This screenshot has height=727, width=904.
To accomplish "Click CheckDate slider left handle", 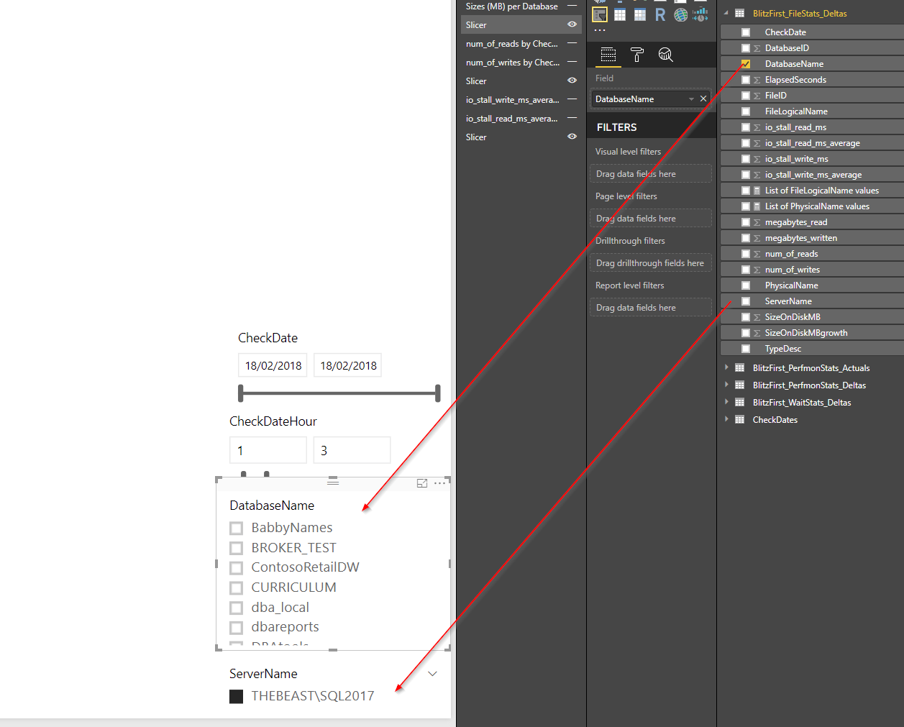I will click(x=241, y=393).
